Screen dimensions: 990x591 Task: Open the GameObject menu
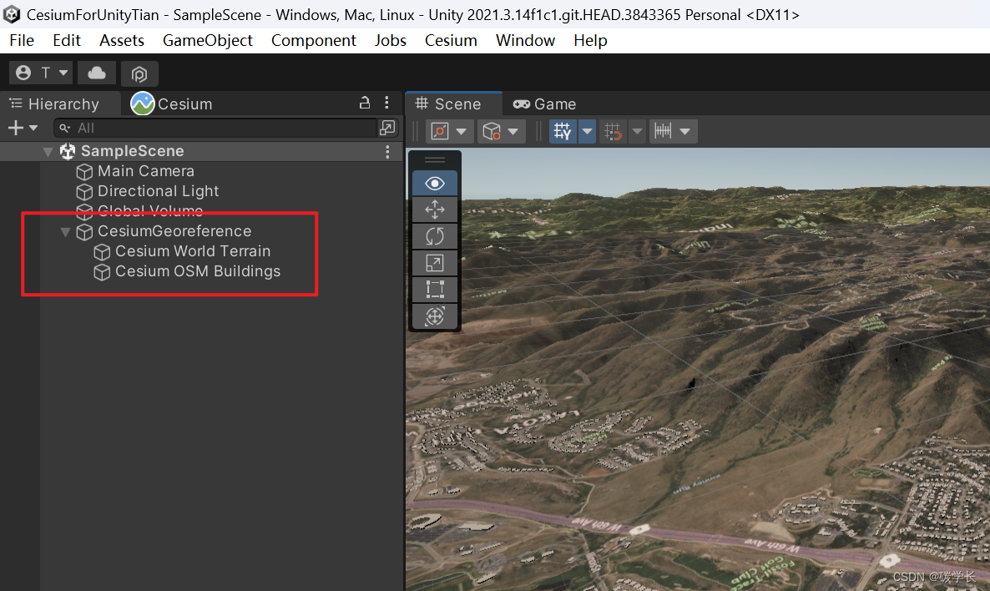tap(207, 40)
